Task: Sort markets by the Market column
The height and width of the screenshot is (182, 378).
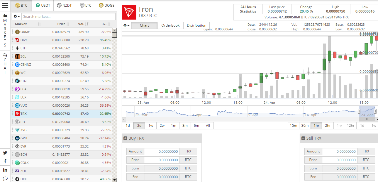Action: [x=28, y=24]
